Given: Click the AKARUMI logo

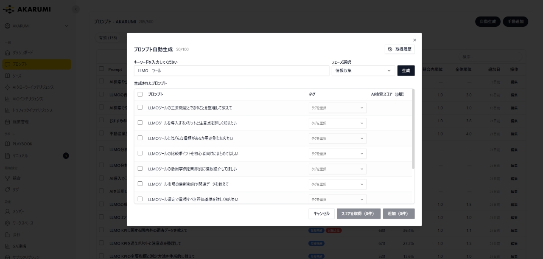Looking at the screenshot, I should coord(27,9).
